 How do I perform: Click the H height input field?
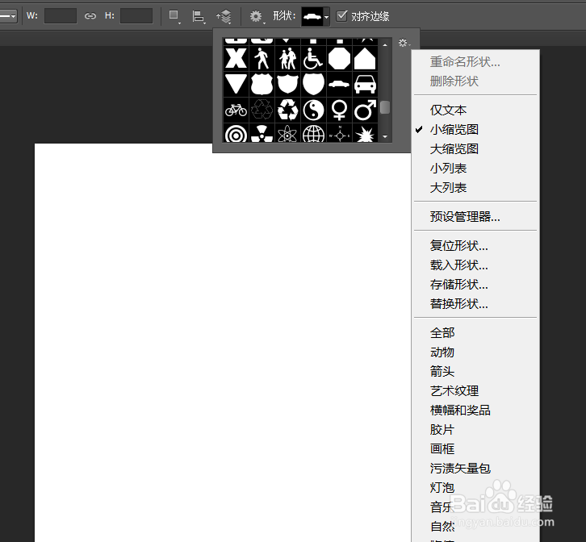click(136, 15)
